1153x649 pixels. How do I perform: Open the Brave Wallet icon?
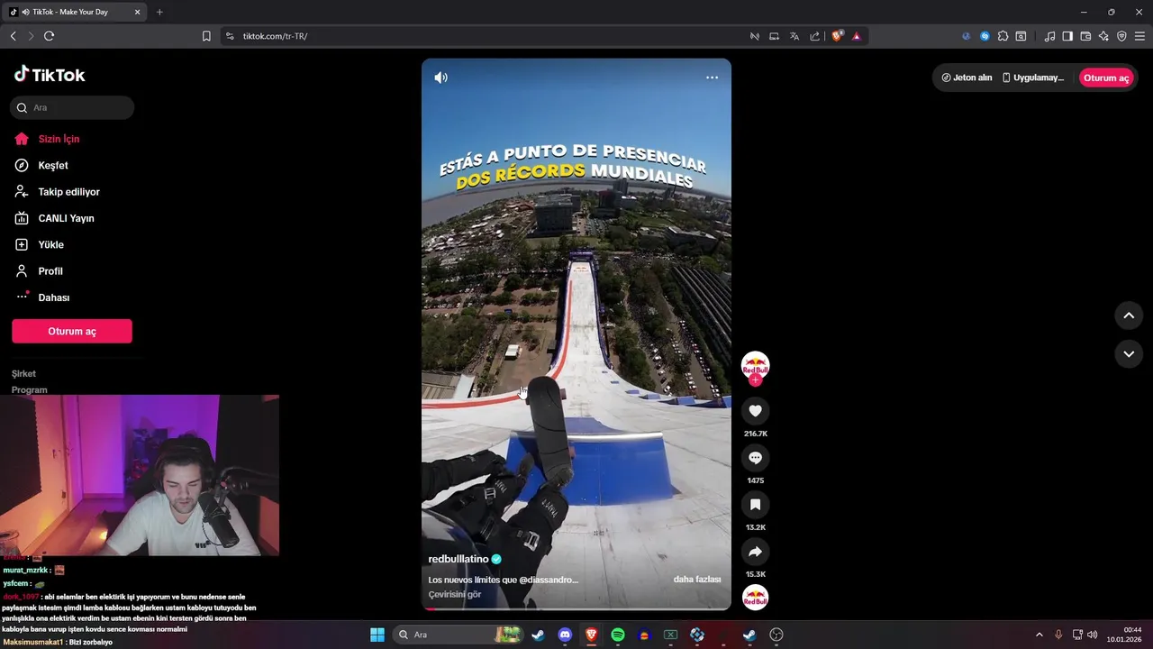1085,36
